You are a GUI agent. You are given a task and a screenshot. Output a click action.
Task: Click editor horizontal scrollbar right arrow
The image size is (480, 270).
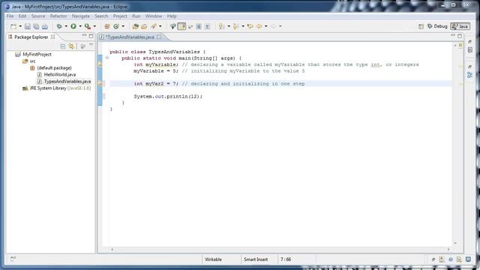[448, 250]
